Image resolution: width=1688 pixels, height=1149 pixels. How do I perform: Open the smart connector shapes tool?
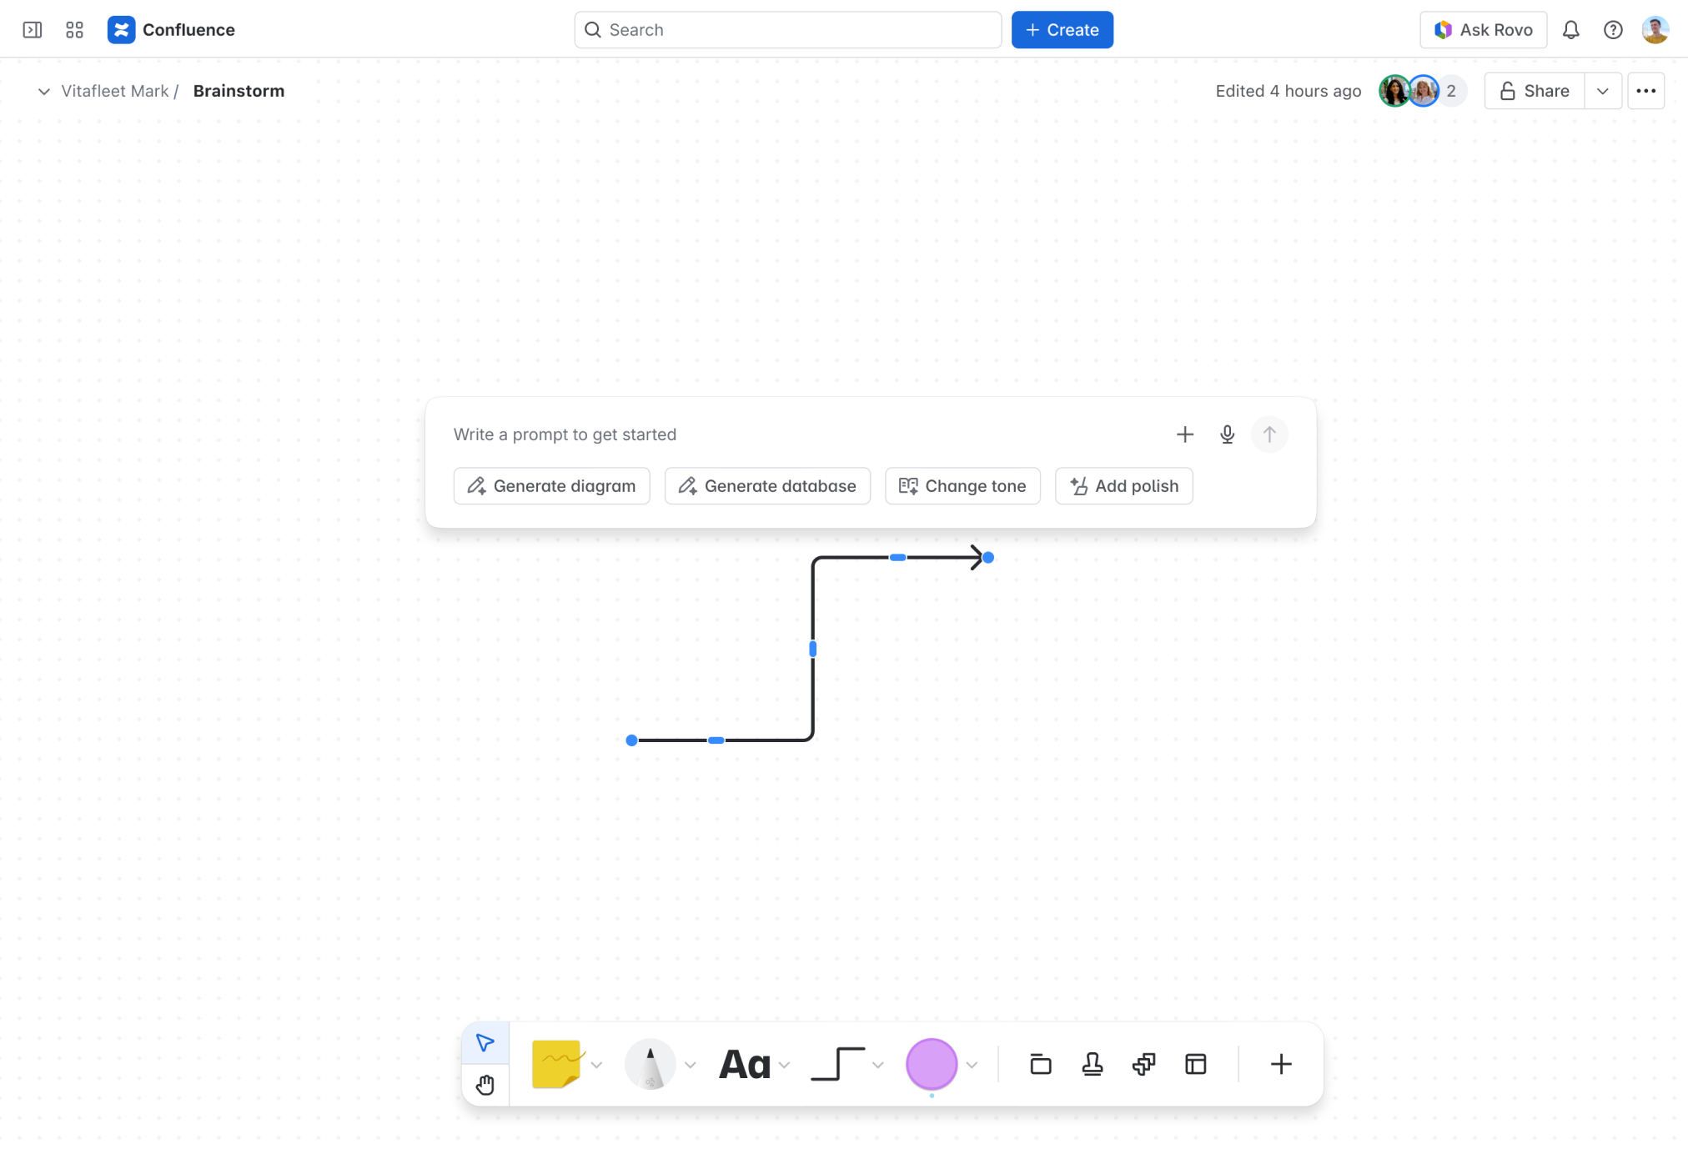[x=1144, y=1064]
